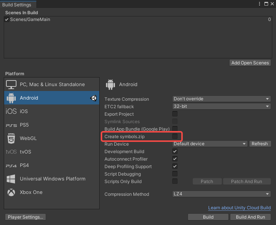Enable the Create symbols.zip checkbox
276x225 pixels.
175,137
